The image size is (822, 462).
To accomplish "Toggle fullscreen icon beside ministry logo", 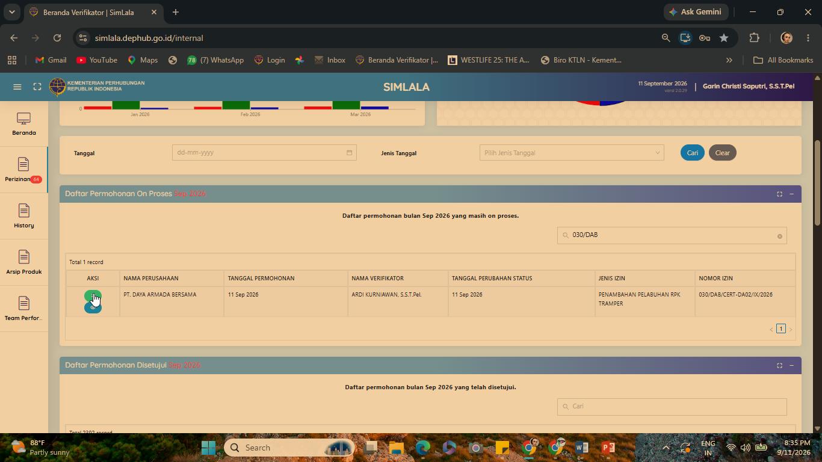I will click(x=37, y=87).
